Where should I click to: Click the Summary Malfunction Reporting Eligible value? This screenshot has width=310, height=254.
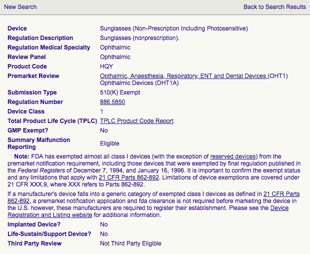pos(109,143)
